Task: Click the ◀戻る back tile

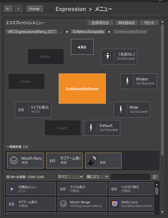Action: coord(82,47)
